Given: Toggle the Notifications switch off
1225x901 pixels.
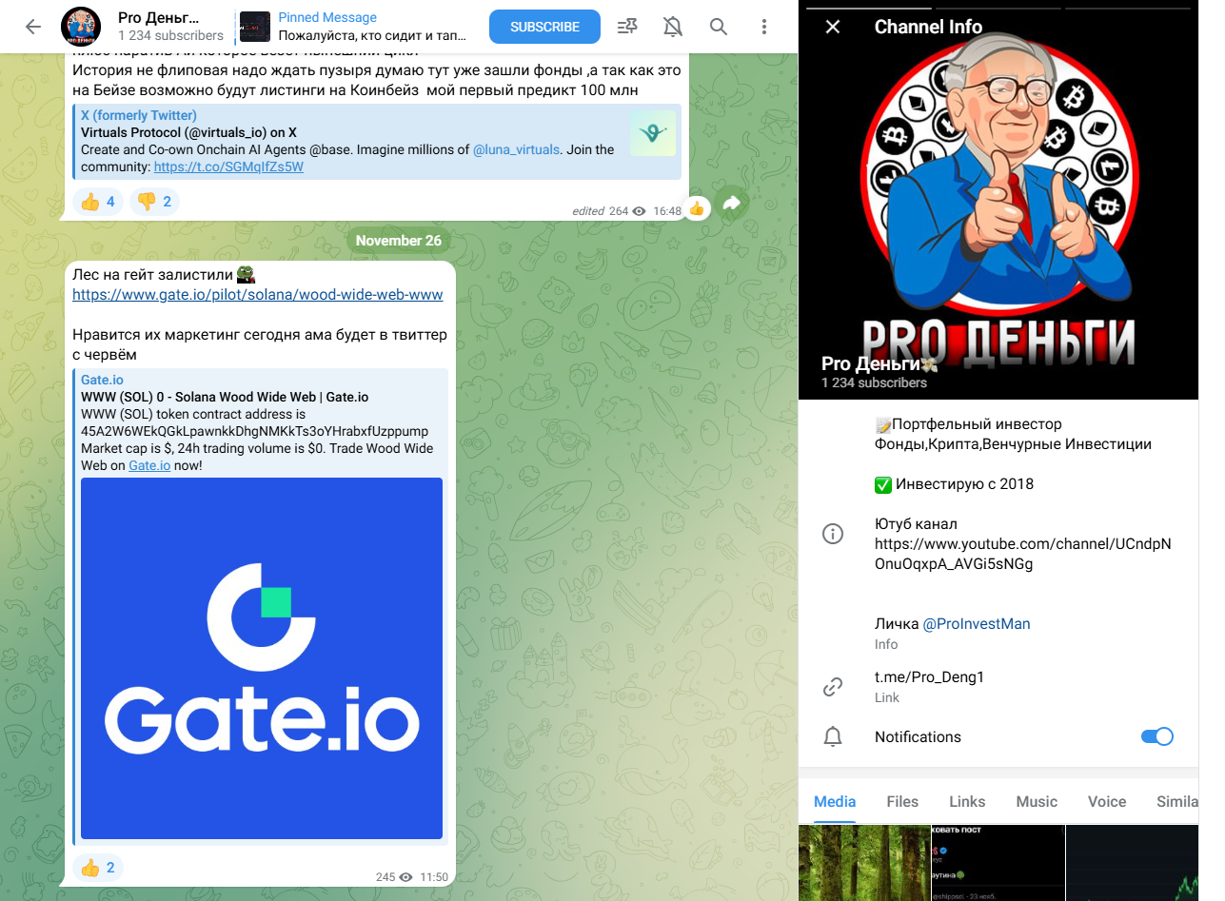Looking at the screenshot, I should click(1157, 736).
